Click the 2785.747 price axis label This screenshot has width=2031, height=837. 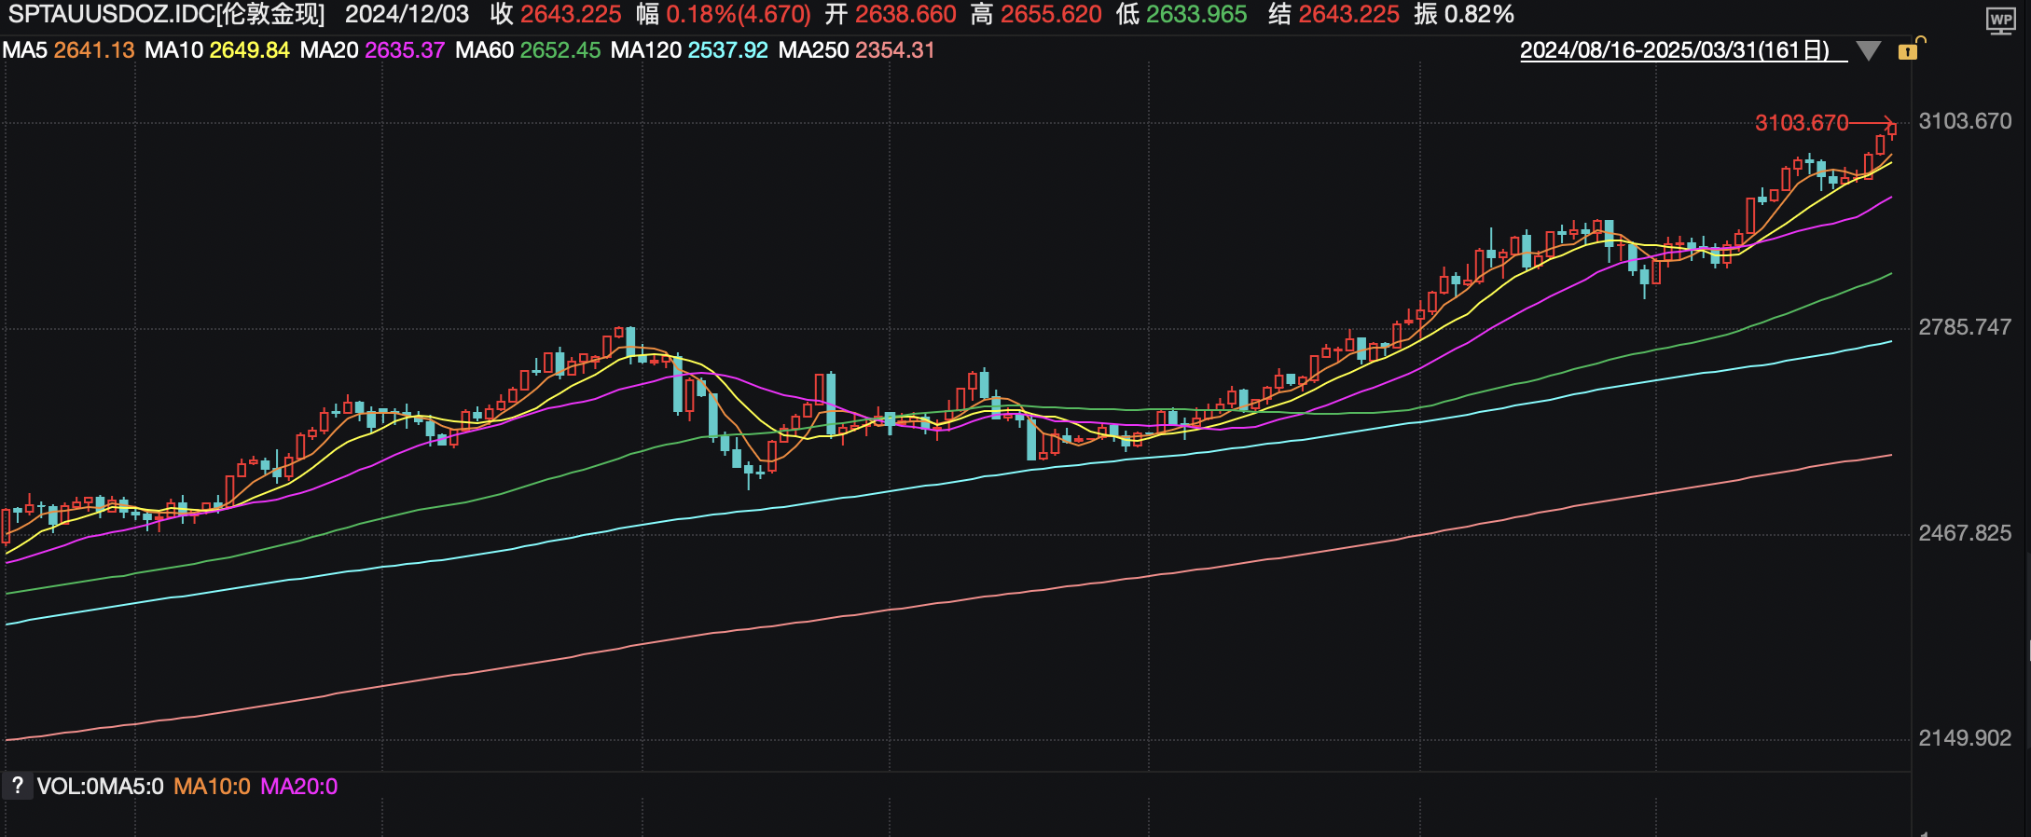point(1965,327)
